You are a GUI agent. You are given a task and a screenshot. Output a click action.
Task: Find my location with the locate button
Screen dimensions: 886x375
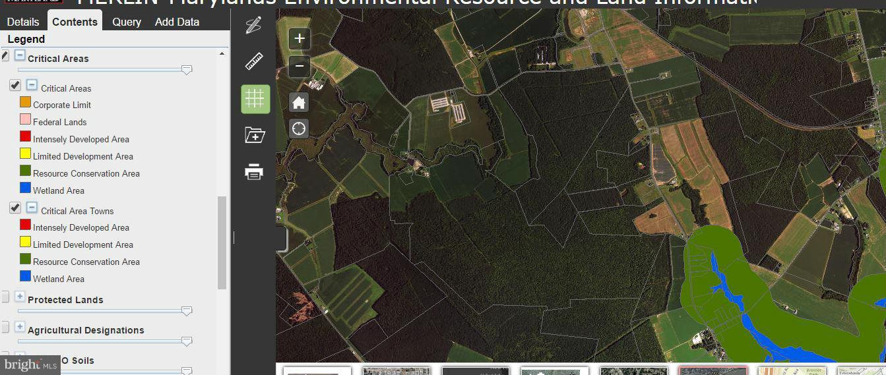click(x=299, y=129)
